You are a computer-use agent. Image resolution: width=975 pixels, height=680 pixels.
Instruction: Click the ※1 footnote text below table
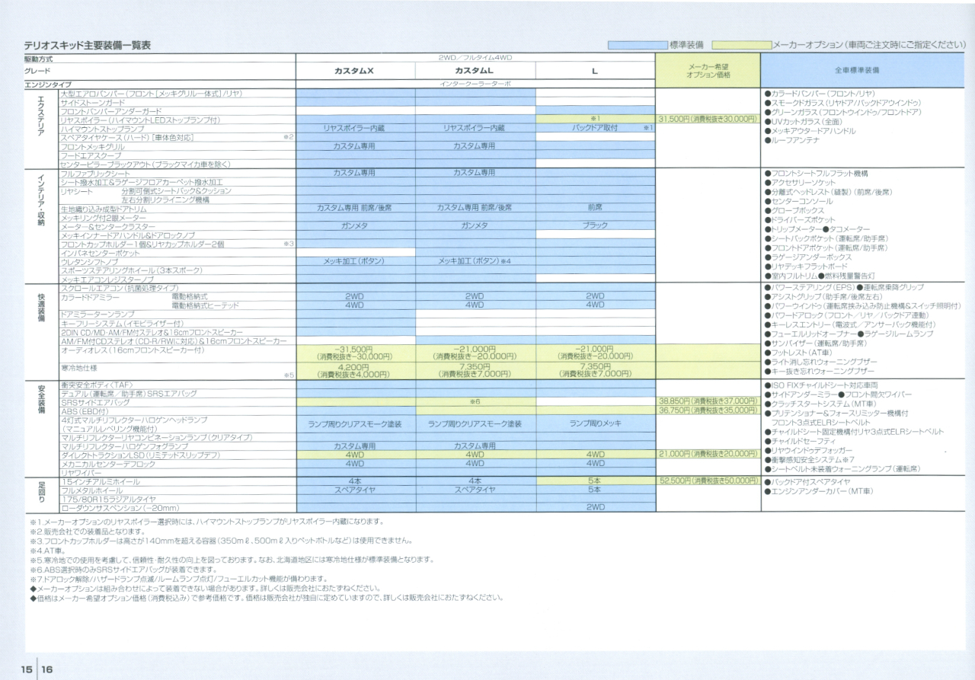tap(206, 522)
